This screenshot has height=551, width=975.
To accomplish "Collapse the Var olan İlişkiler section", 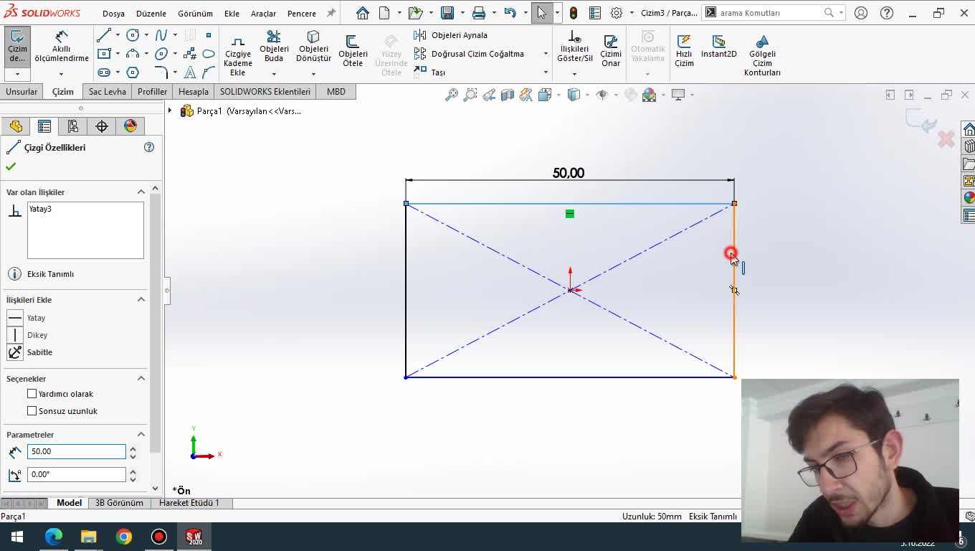I will [x=141, y=192].
